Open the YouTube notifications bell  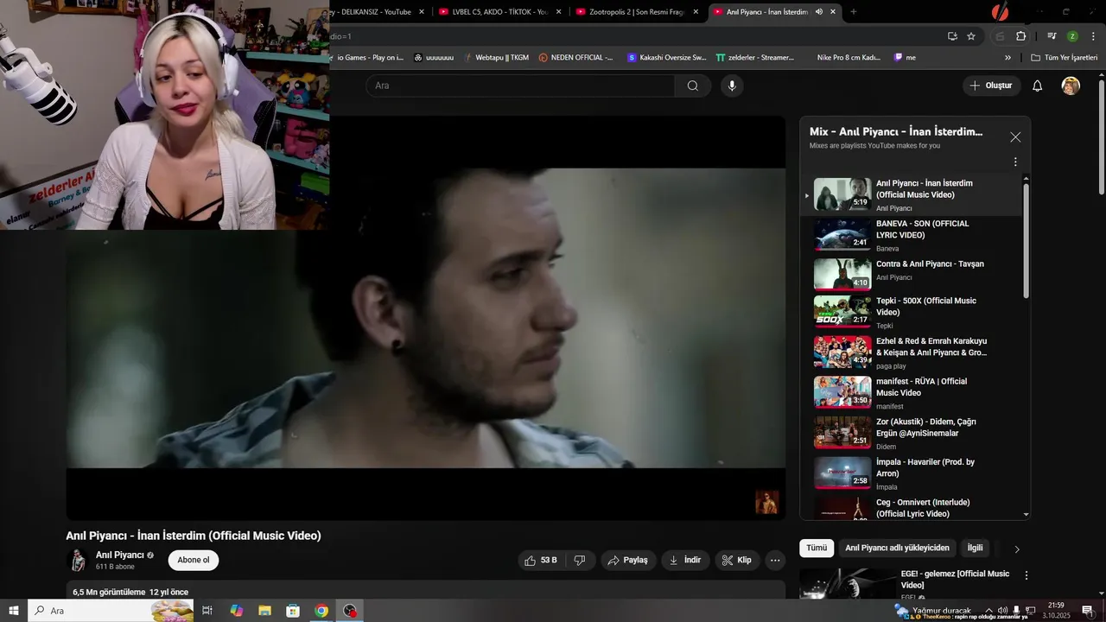[1038, 86]
